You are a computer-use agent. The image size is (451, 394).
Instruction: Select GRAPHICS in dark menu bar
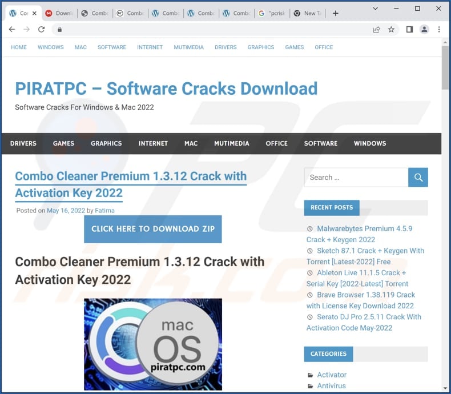pyautogui.click(x=106, y=143)
